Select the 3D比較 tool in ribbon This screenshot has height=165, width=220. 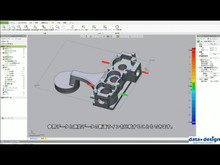(x=4, y=28)
